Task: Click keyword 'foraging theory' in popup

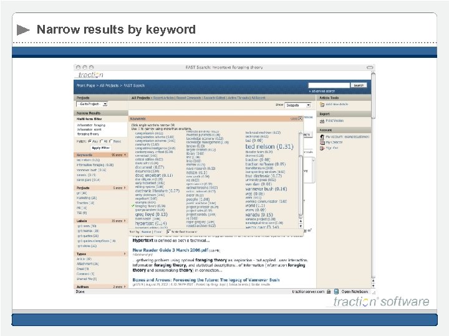Action: (x=150, y=206)
